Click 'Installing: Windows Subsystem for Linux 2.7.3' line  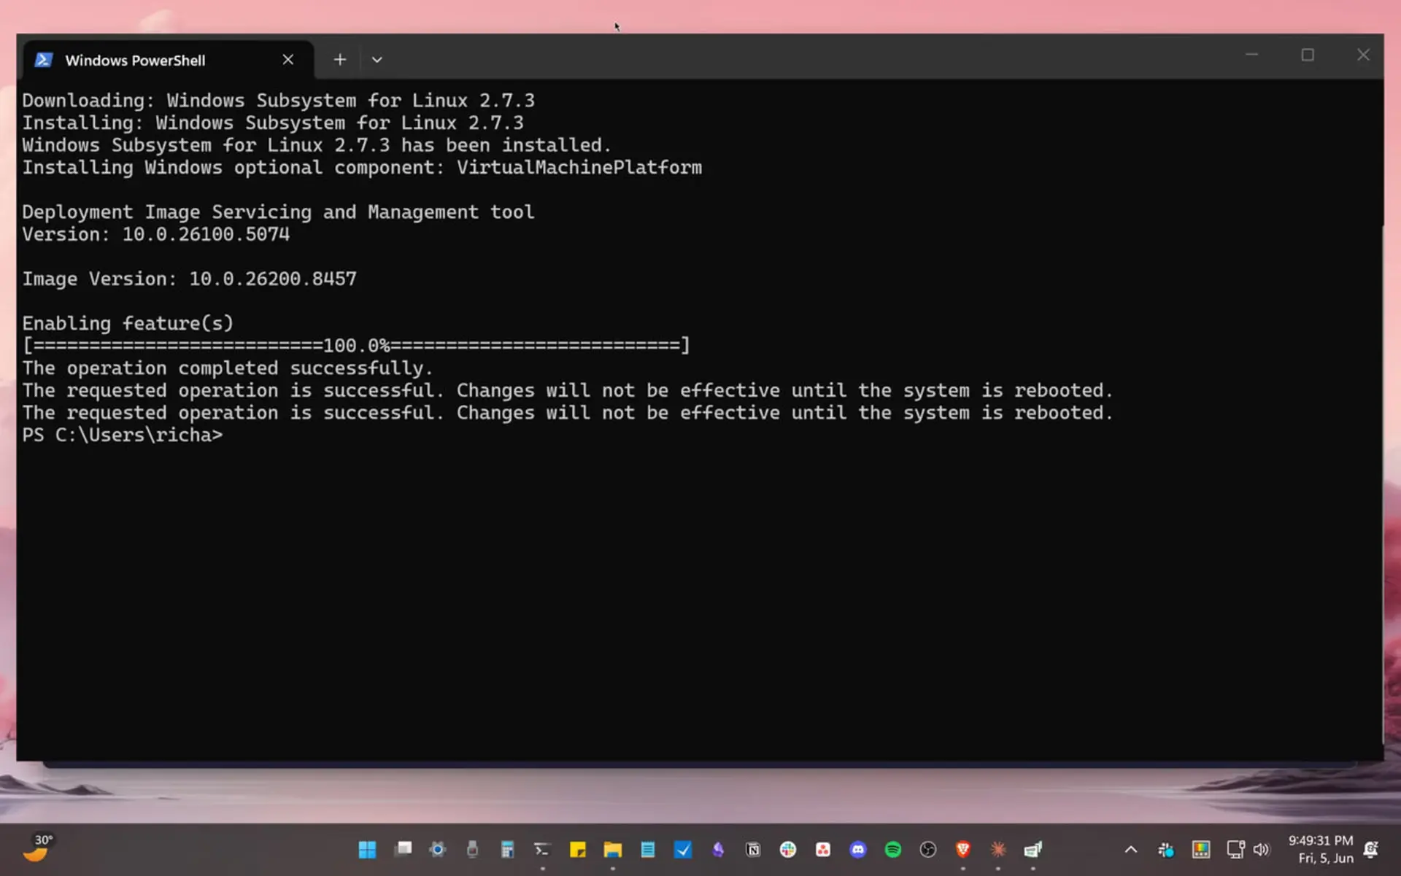point(273,123)
